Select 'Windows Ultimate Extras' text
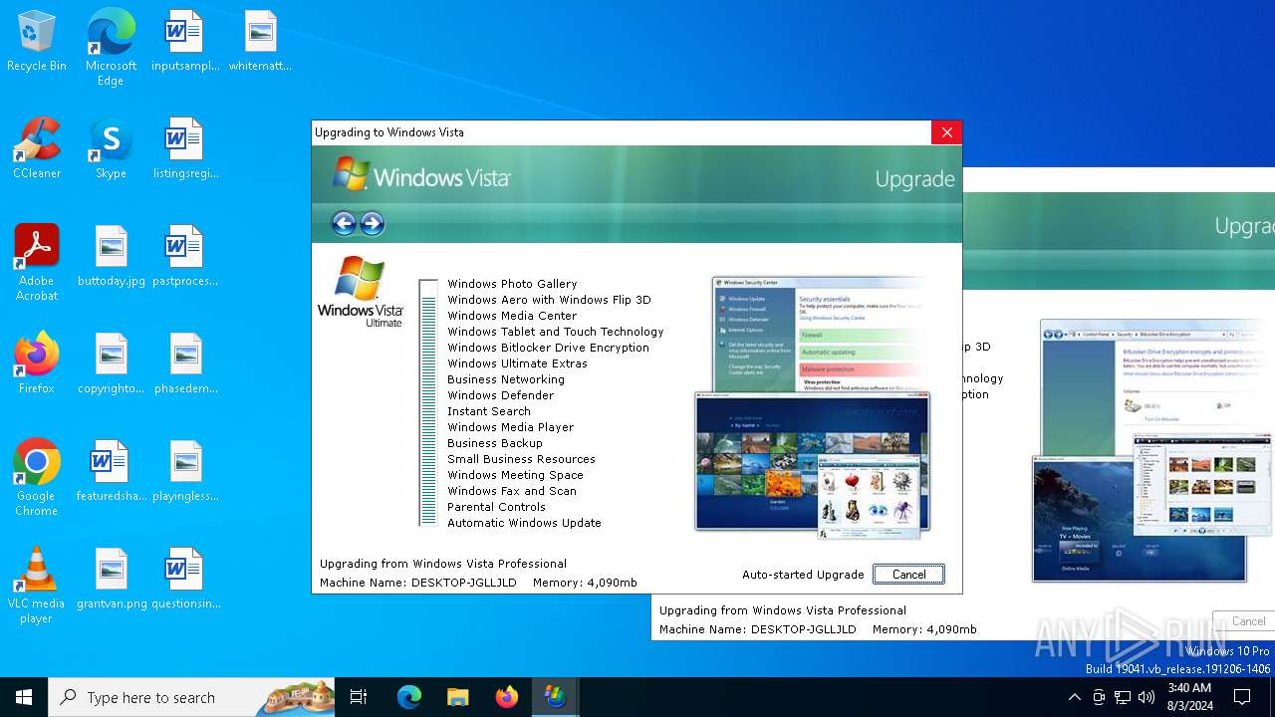The width and height of the screenshot is (1275, 717). 517,363
